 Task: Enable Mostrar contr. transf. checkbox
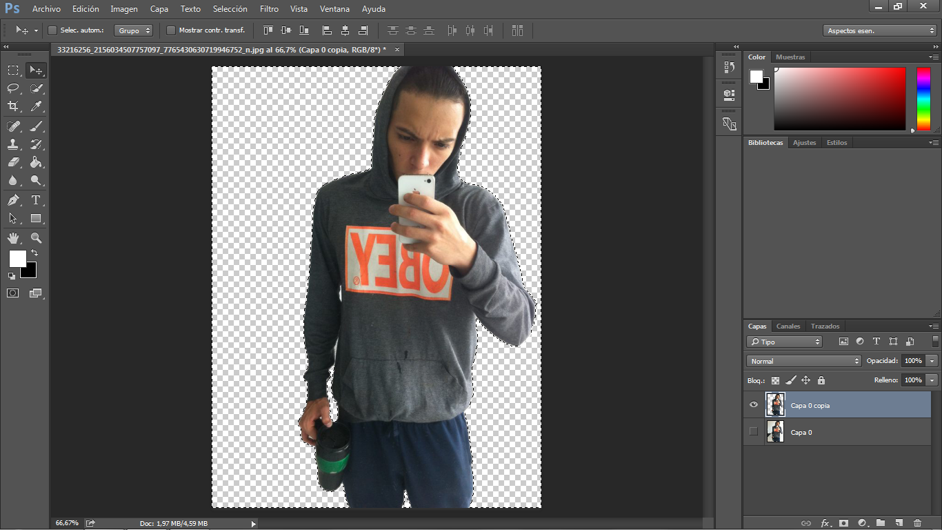pyautogui.click(x=171, y=30)
